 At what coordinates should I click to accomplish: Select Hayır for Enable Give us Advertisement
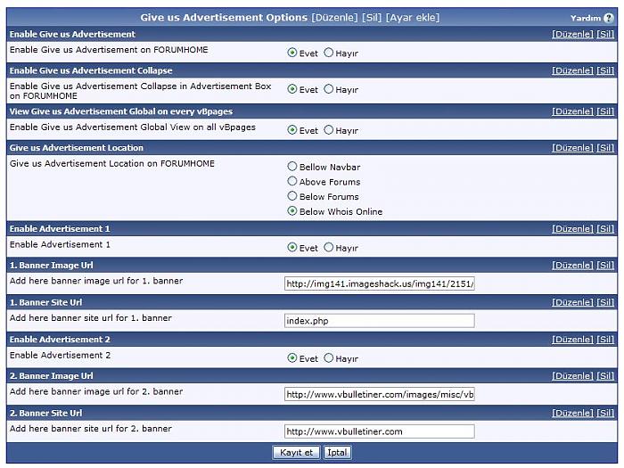point(329,53)
